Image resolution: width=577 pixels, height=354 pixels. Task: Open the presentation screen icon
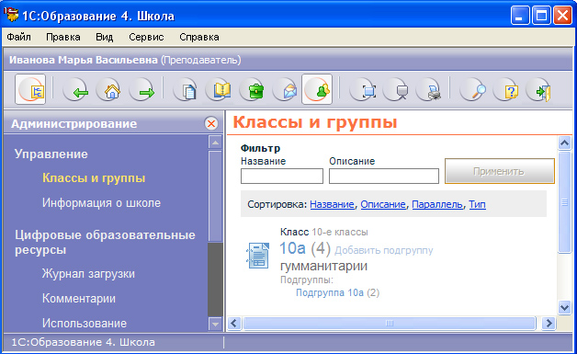[396, 89]
